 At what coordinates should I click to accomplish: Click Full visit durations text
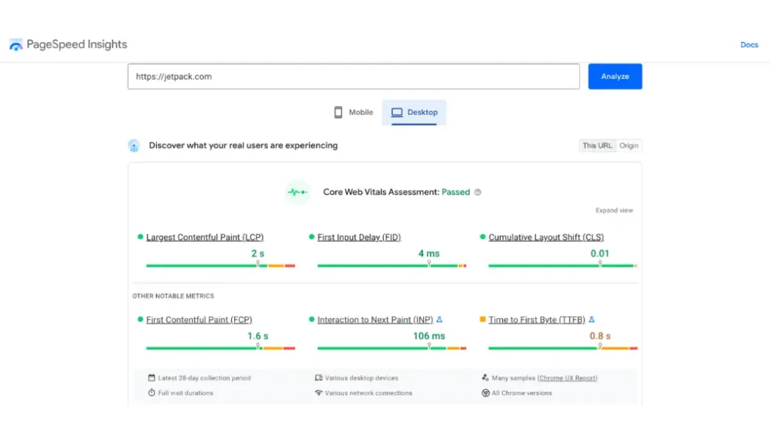coord(185,393)
